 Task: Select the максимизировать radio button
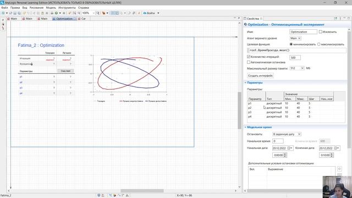coord(319,44)
